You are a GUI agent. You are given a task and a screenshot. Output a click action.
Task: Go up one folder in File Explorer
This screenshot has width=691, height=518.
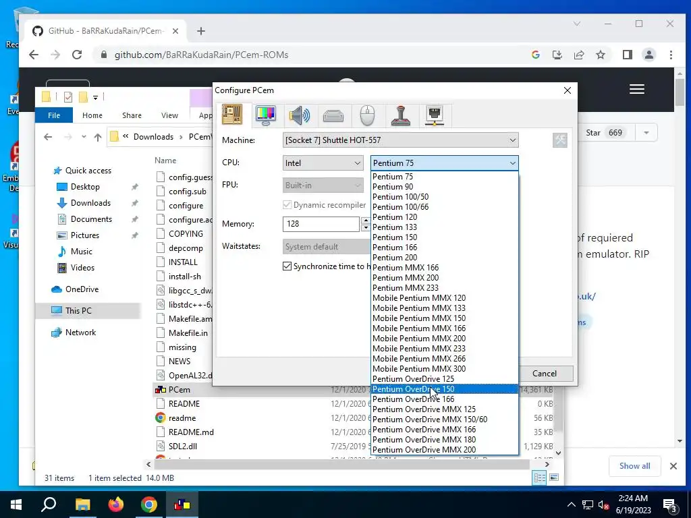click(98, 137)
